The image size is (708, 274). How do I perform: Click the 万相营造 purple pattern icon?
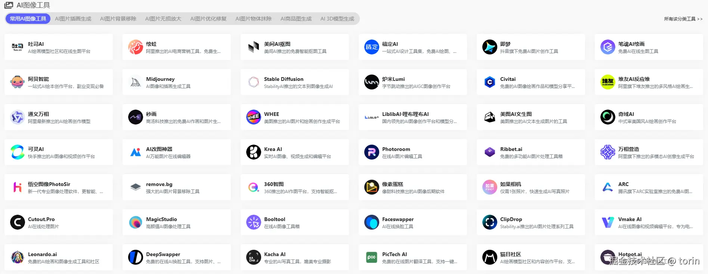(x=608, y=152)
